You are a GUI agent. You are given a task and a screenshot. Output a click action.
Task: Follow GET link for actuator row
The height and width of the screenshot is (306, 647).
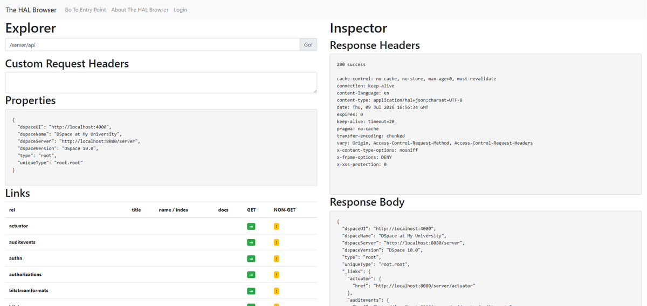[251, 226]
